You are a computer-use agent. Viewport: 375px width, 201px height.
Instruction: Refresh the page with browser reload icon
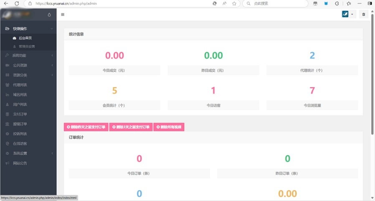17,3
